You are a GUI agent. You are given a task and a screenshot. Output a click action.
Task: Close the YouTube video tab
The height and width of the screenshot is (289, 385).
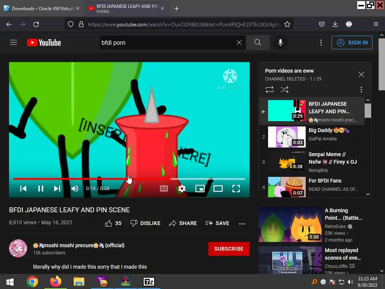point(162,8)
